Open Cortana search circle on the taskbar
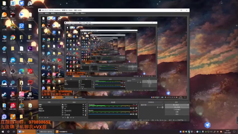 tap(8, 132)
